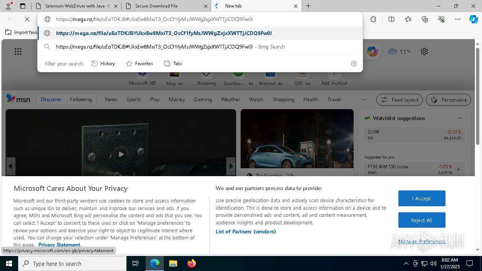Image resolution: width=482 pixels, height=271 pixels.
Task: Go to MSN Gaming section
Action: coord(203,99)
